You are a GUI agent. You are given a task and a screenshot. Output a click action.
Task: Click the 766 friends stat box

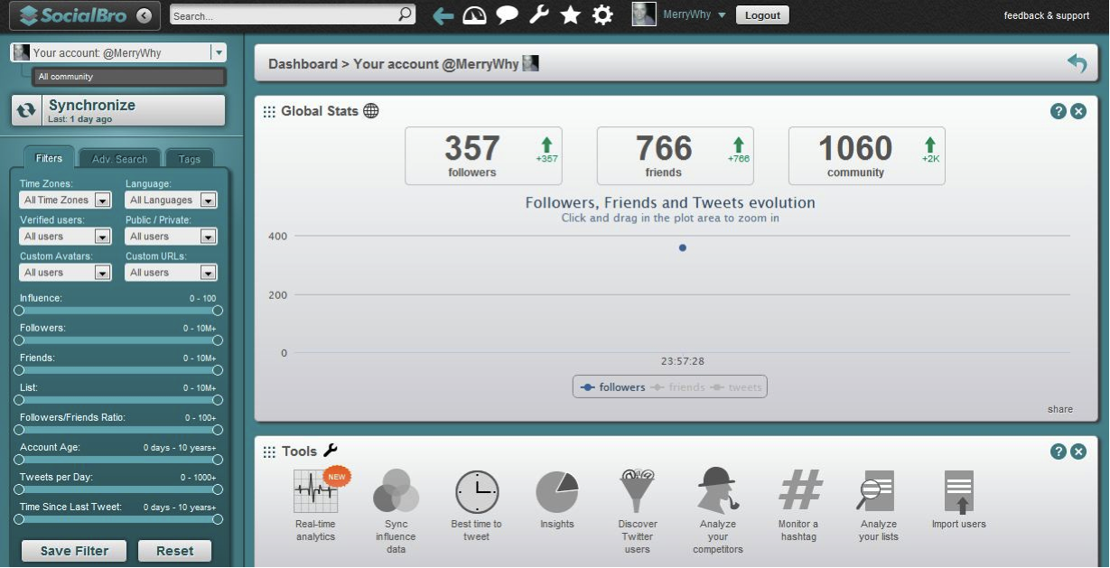pos(675,156)
